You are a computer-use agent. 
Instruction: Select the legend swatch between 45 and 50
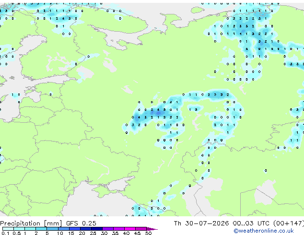141,229
